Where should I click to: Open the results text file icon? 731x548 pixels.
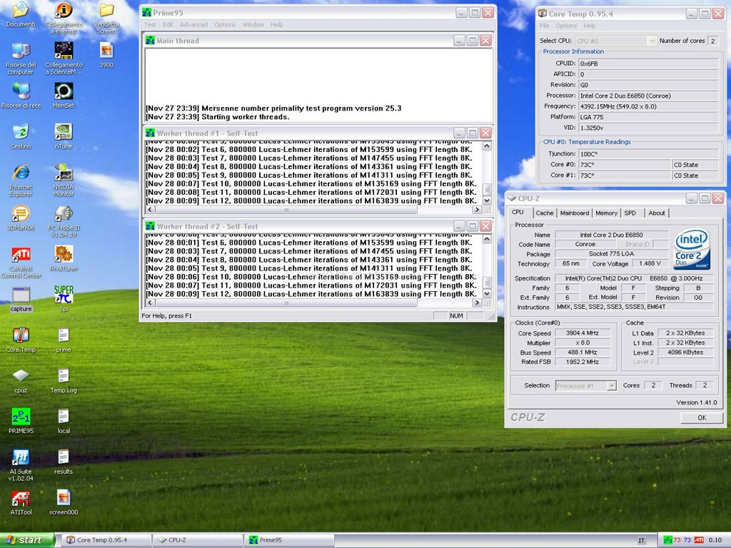point(64,457)
